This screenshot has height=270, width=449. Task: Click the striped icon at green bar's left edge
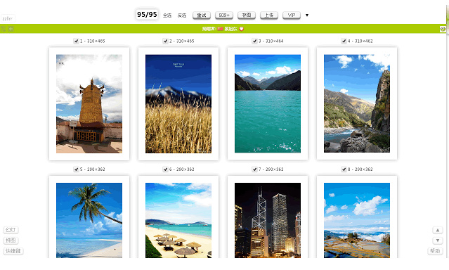pyautogui.click(x=3, y=29)
